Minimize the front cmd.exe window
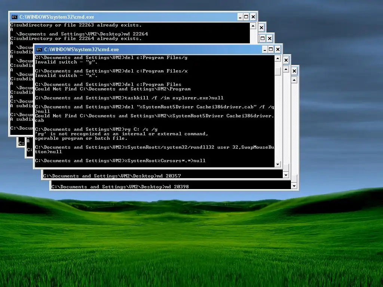The width and height of the screenshot is (383, 287). [x=265, y=50]
